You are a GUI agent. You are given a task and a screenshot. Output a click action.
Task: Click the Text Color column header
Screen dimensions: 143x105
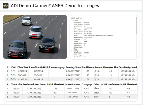[x=17, y=85]
